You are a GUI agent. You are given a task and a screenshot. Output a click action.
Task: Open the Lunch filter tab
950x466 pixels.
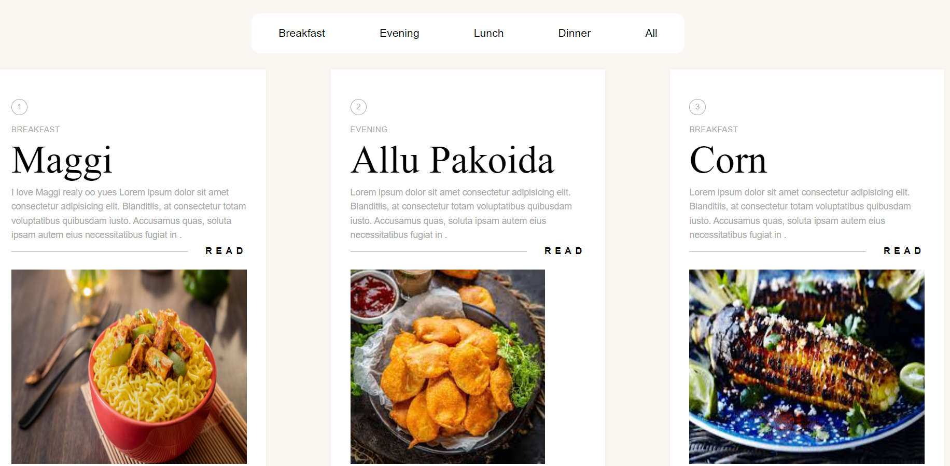click(488, 33)
